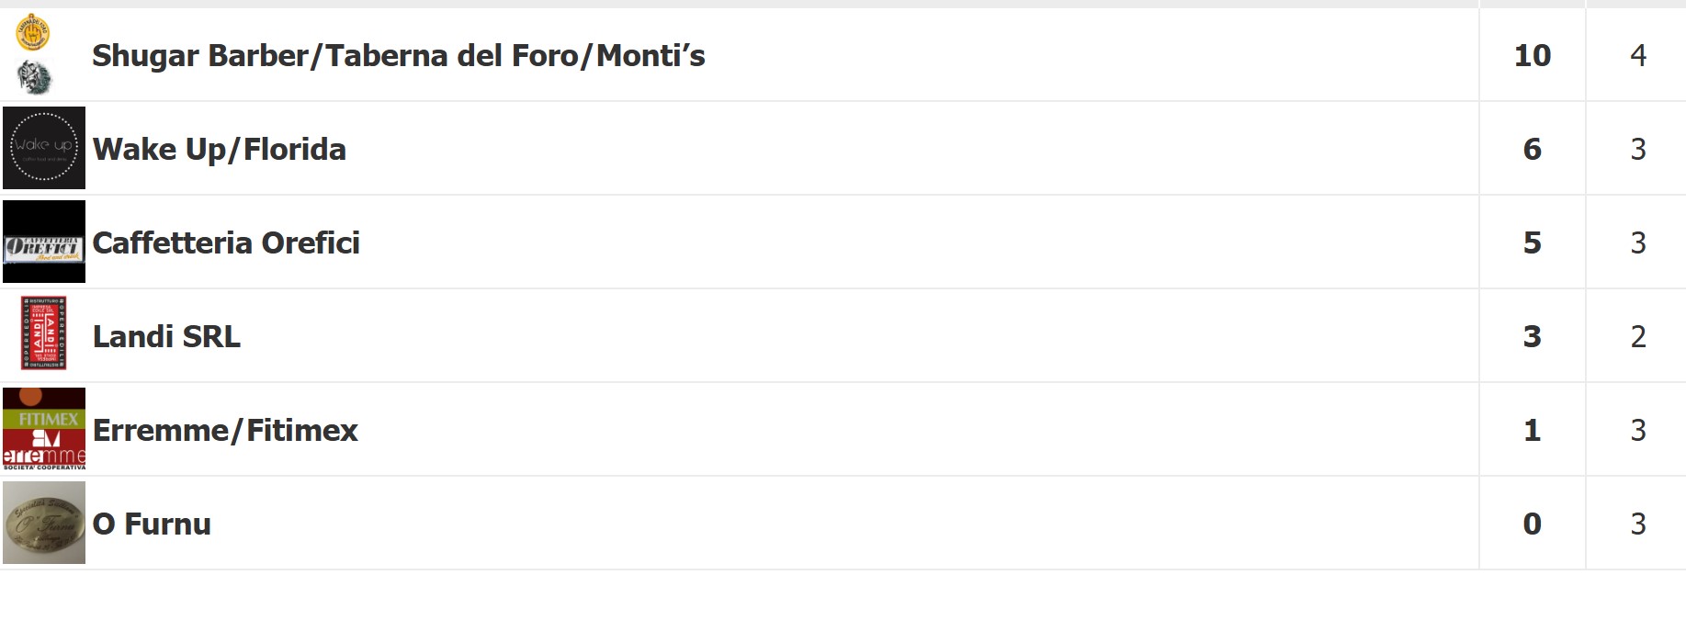Click the yellow Taberna del Foro logo
The height and width of the screenshot is (620, 1686).
coord(33,32)
